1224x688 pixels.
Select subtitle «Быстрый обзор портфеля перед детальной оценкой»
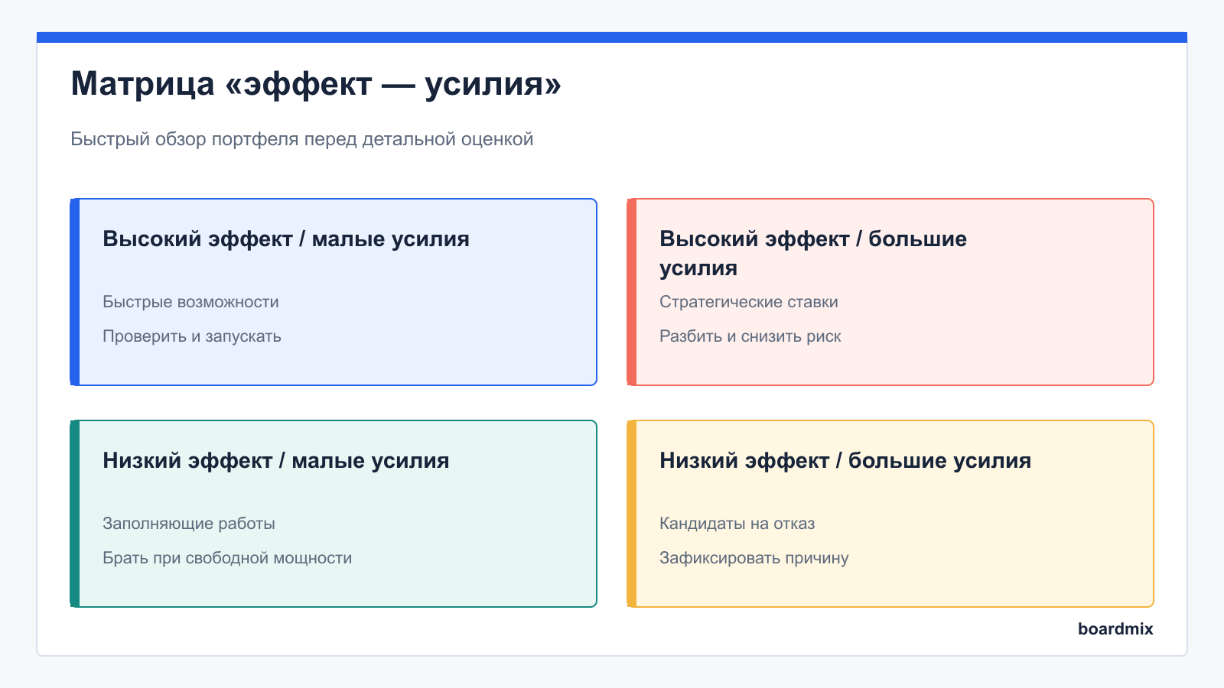pos(301,139)
